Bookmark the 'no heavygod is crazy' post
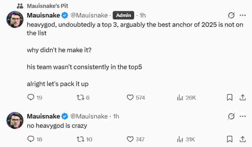This screenshot has height=147, width=252. point(230,139)
